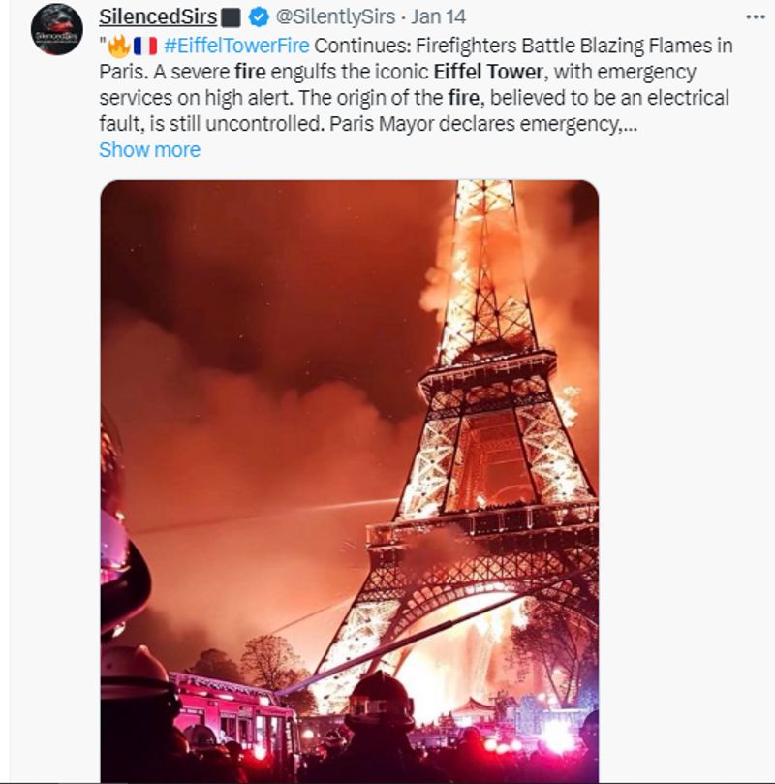This screenshot has width=775, height=784.
Task: Open the Jan 14 timestamp link
Action: click(438, 17)
